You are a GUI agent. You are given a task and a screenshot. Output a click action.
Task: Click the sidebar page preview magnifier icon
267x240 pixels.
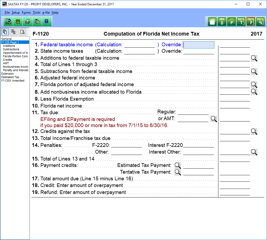pos(22,32)
